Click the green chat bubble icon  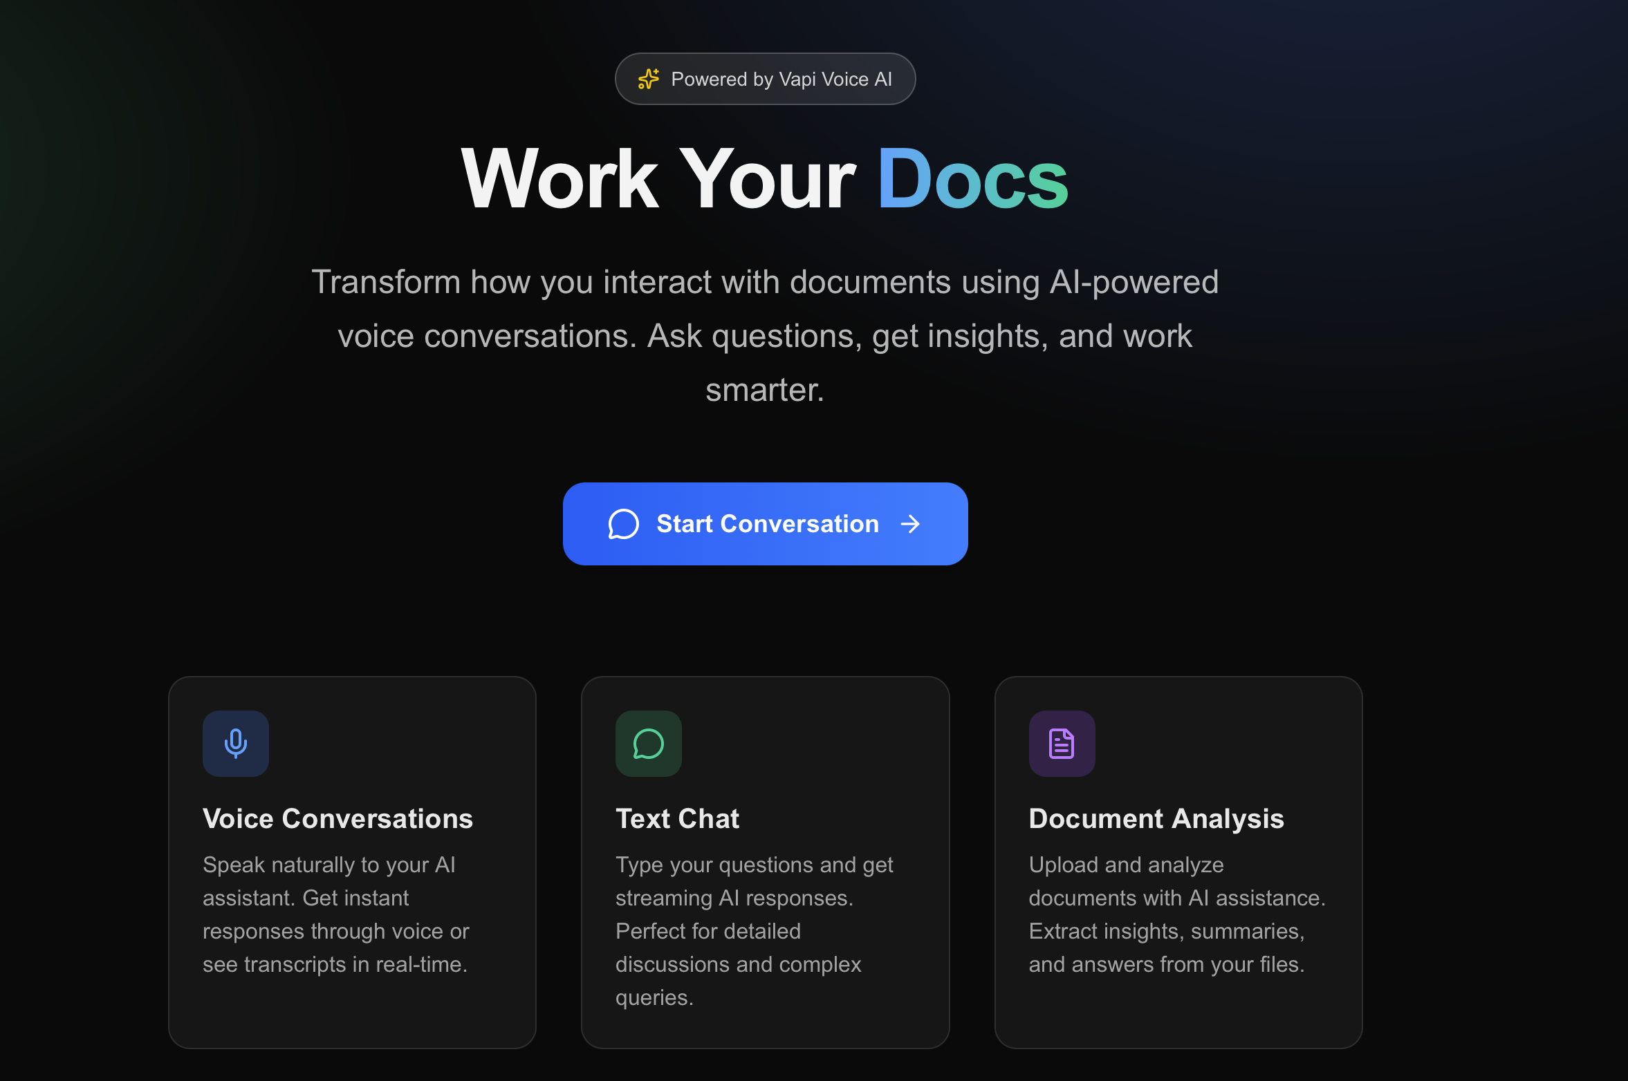coord(649,744)
